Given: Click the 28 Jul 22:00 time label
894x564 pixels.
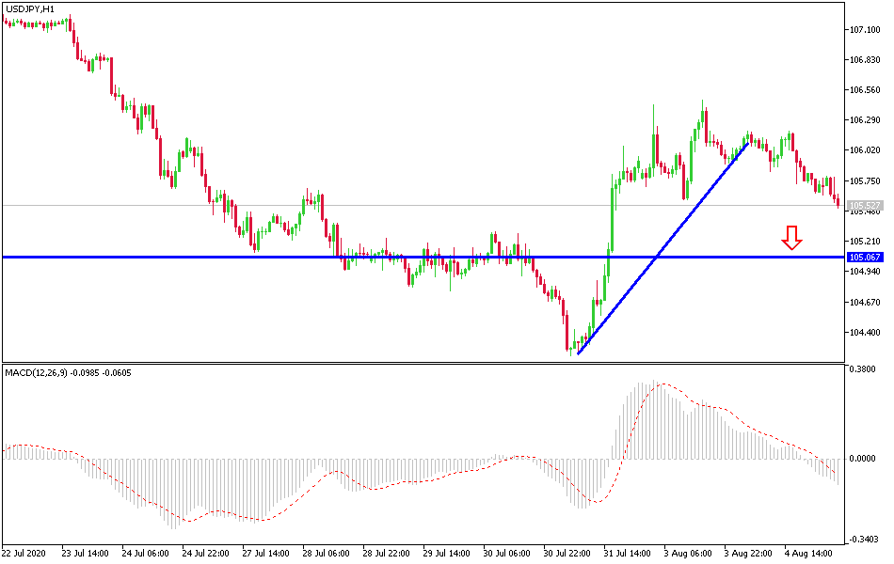Looking at the screenshot, I should point(386,553).
